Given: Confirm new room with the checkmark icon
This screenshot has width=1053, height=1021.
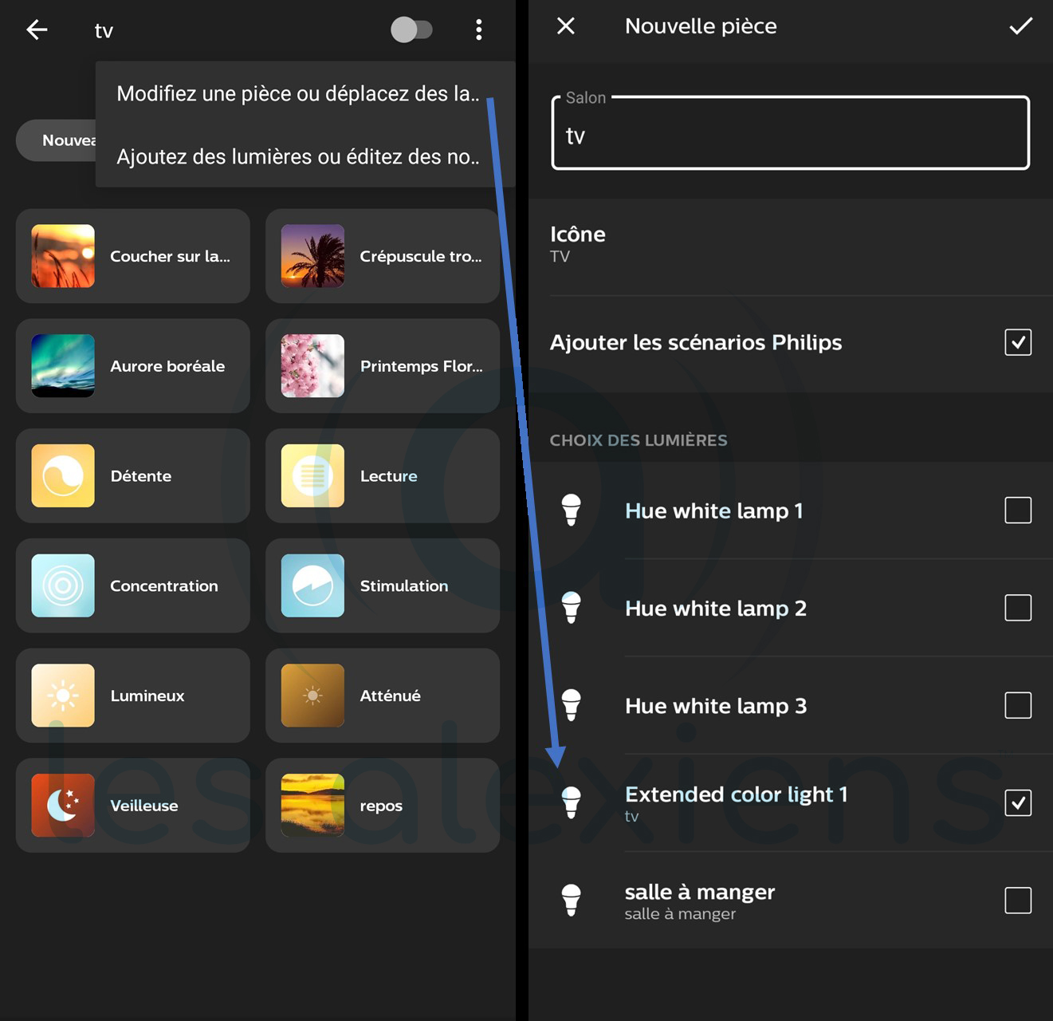Looking at the screenshot, I should [1020, 26].
